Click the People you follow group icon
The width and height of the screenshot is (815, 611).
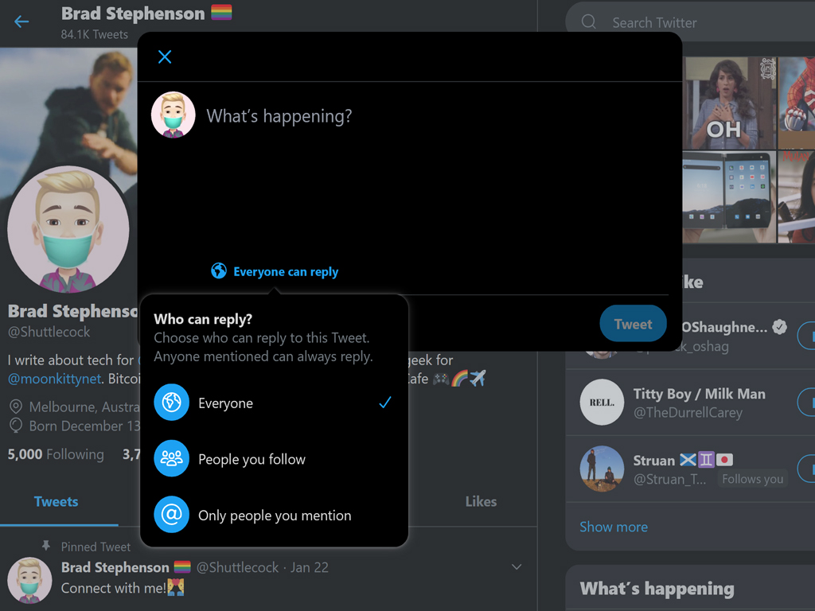pos(171,459)
